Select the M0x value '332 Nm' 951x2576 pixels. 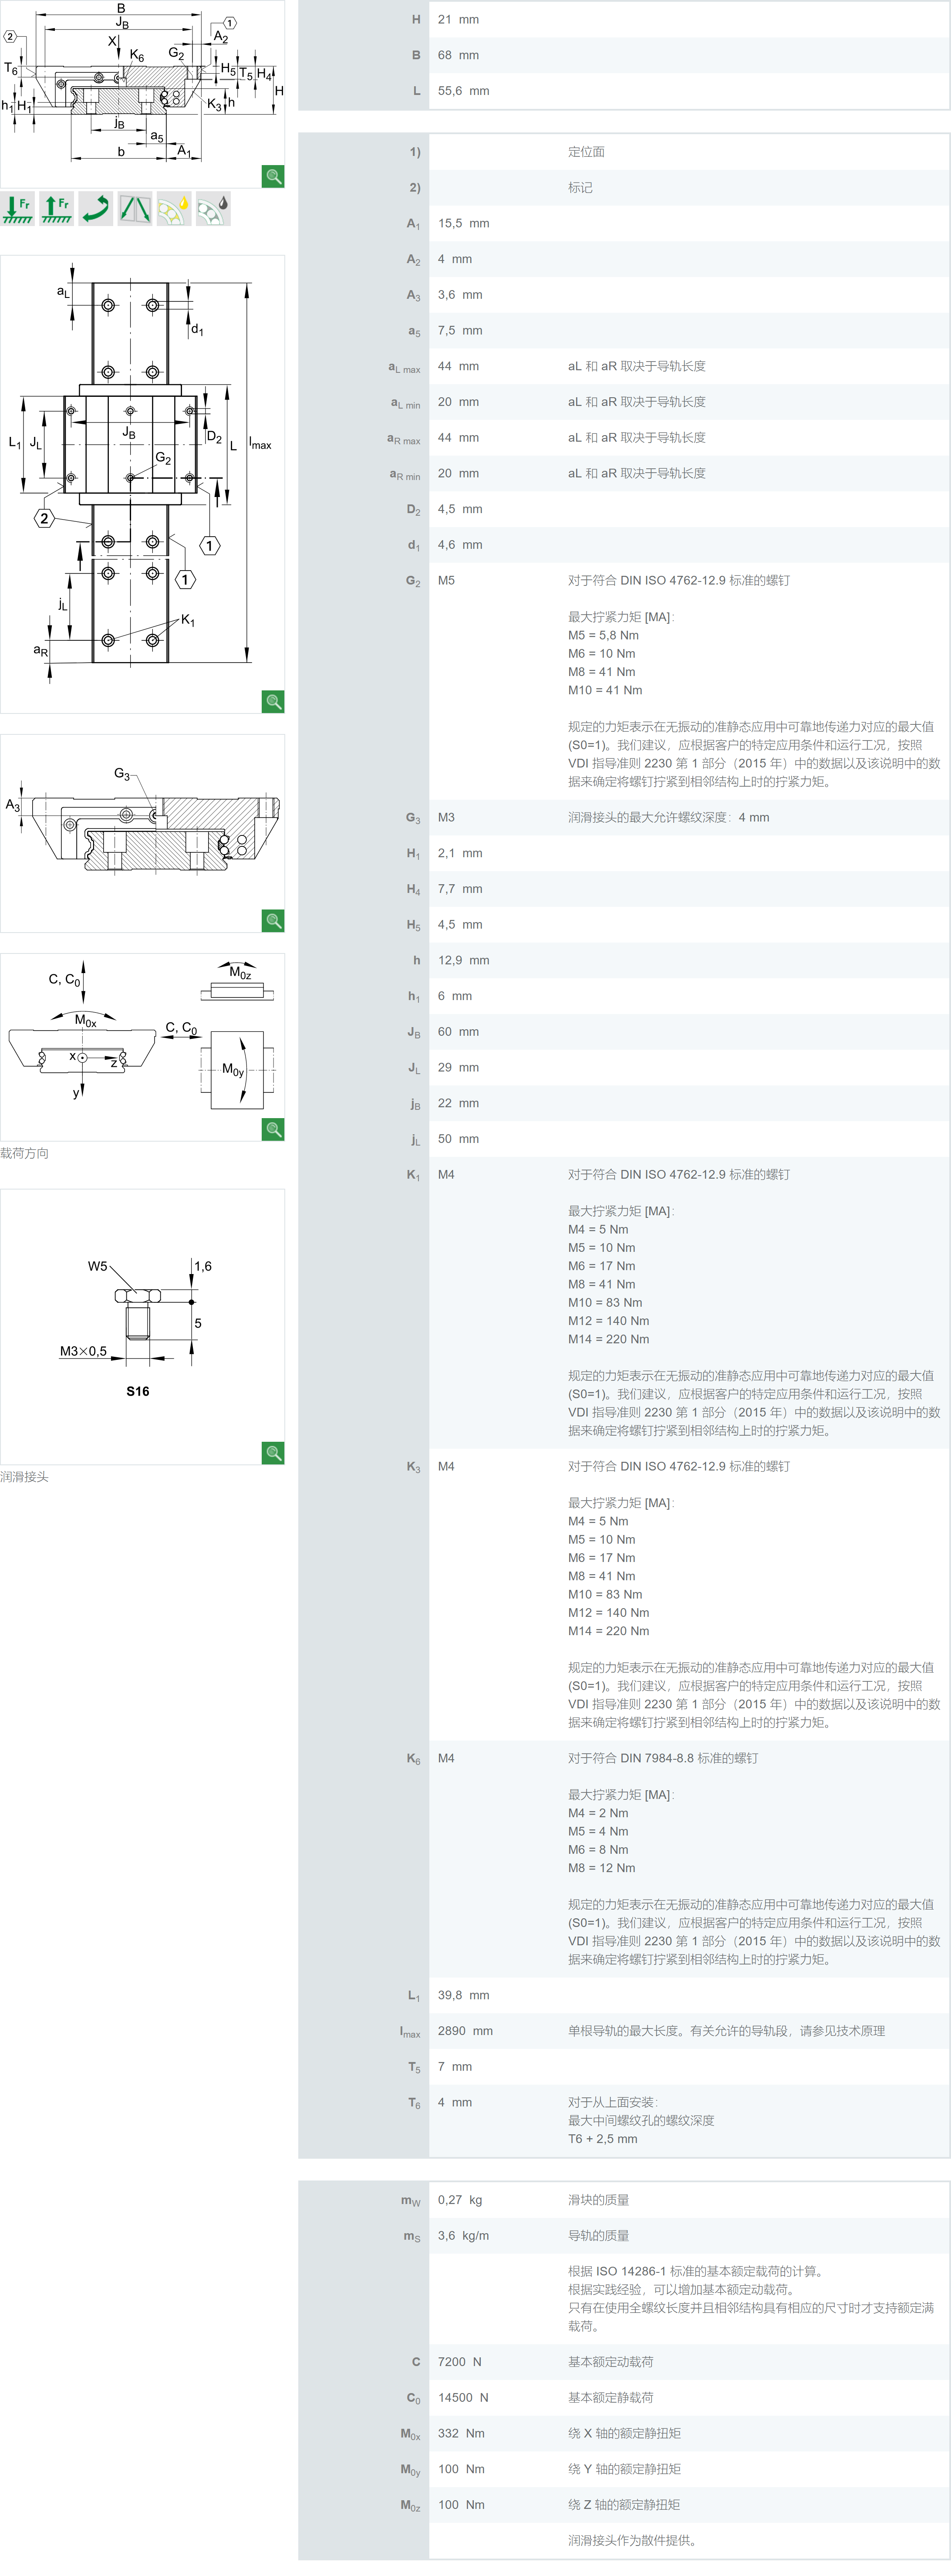(x=461, y=2433)
